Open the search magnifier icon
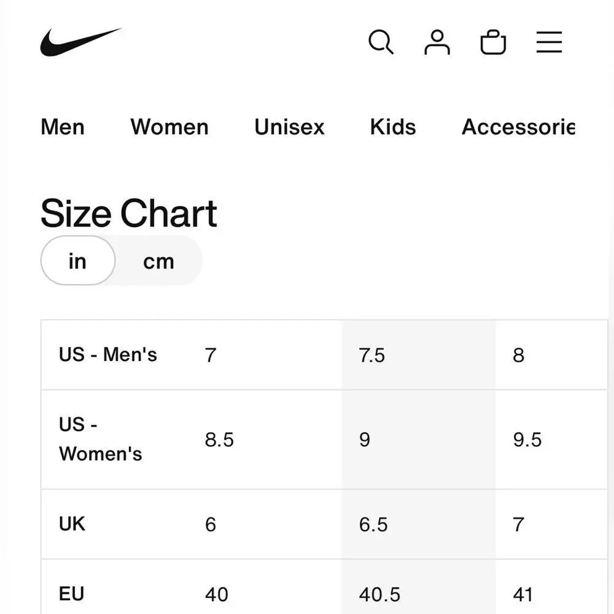This screenshot has width=614, height=614. coord(381,42)
